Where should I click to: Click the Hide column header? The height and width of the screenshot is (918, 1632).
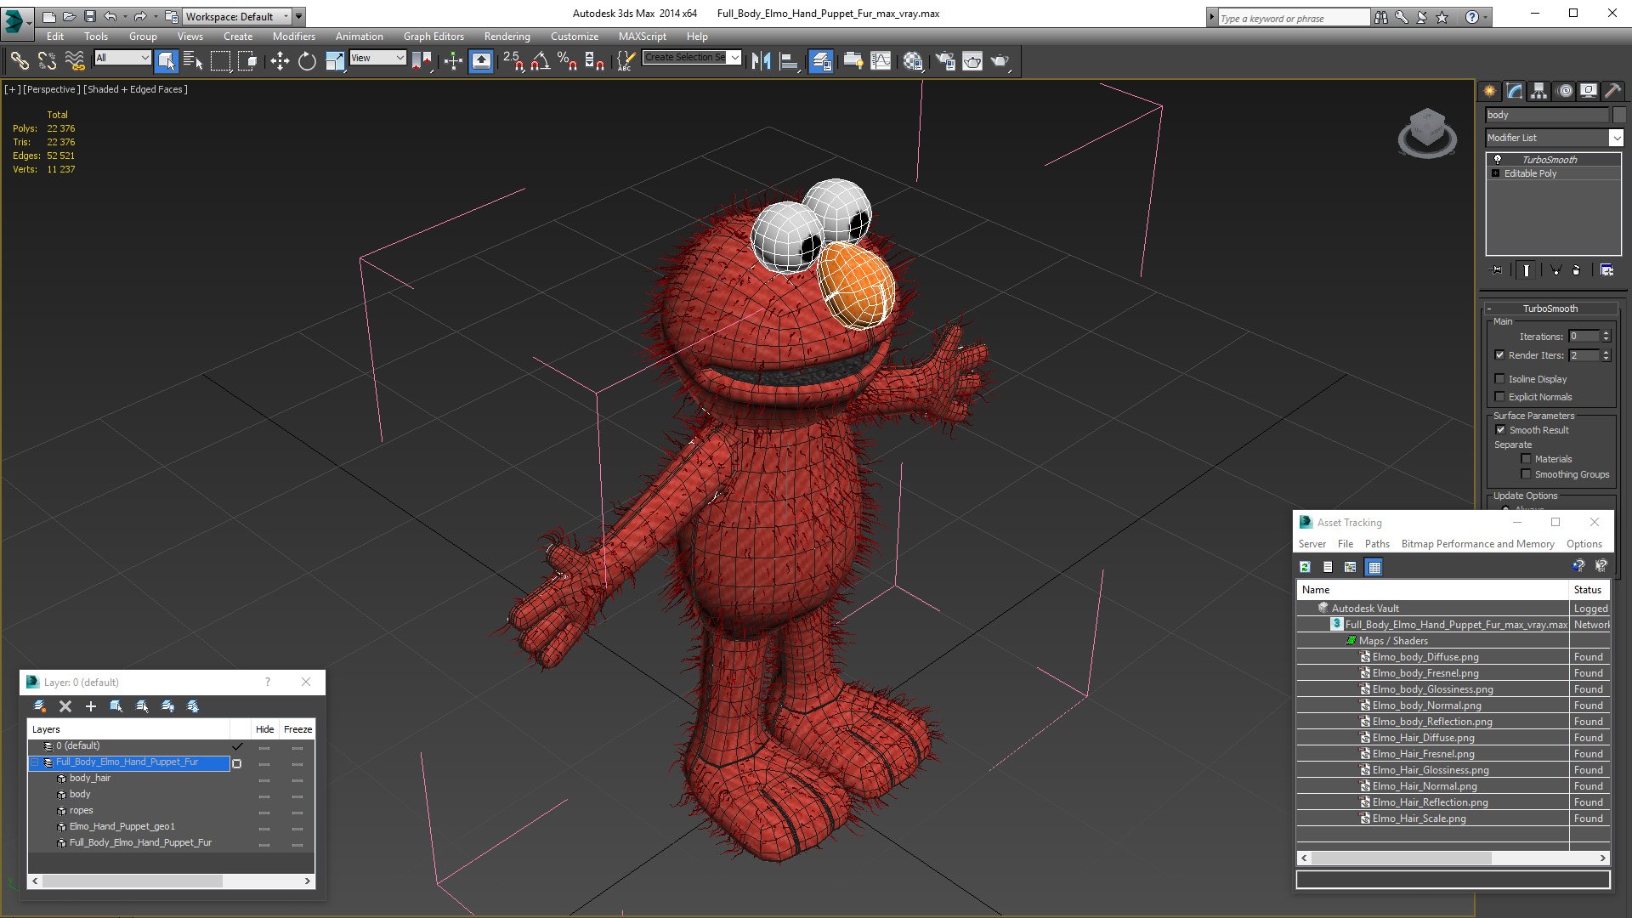point(264,729)
